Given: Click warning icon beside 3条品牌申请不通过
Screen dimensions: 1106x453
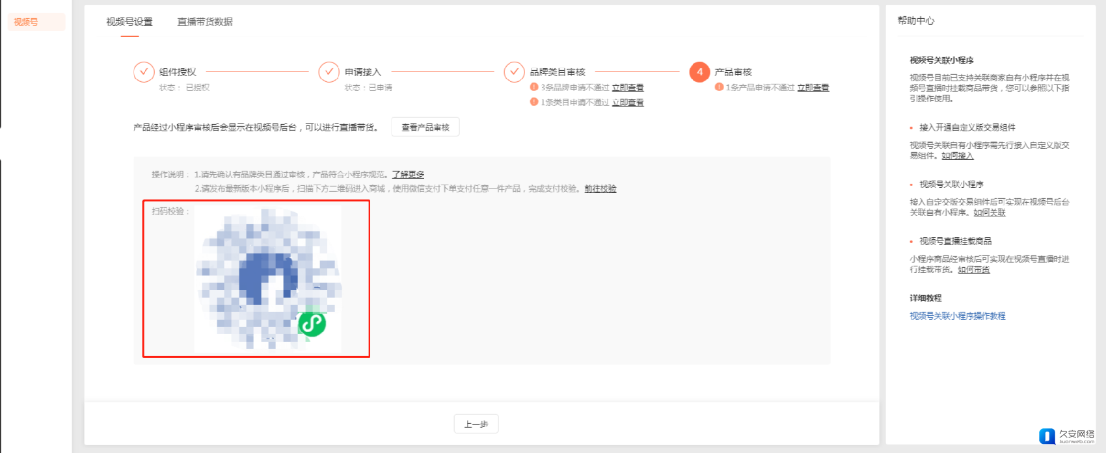Looking at the screenshot, I should click(534, 87).
